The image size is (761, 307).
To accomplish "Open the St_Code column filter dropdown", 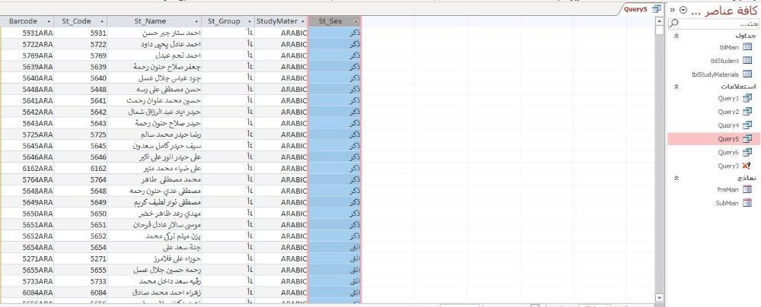I will click(101, 21).
